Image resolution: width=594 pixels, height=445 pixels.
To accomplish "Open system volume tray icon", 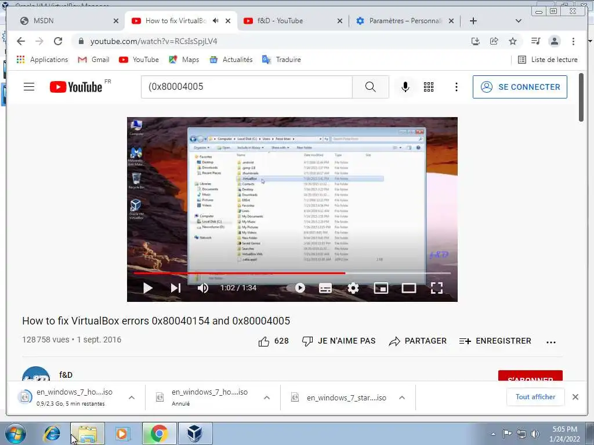I will pyautogui.click(x=535, y=434).
